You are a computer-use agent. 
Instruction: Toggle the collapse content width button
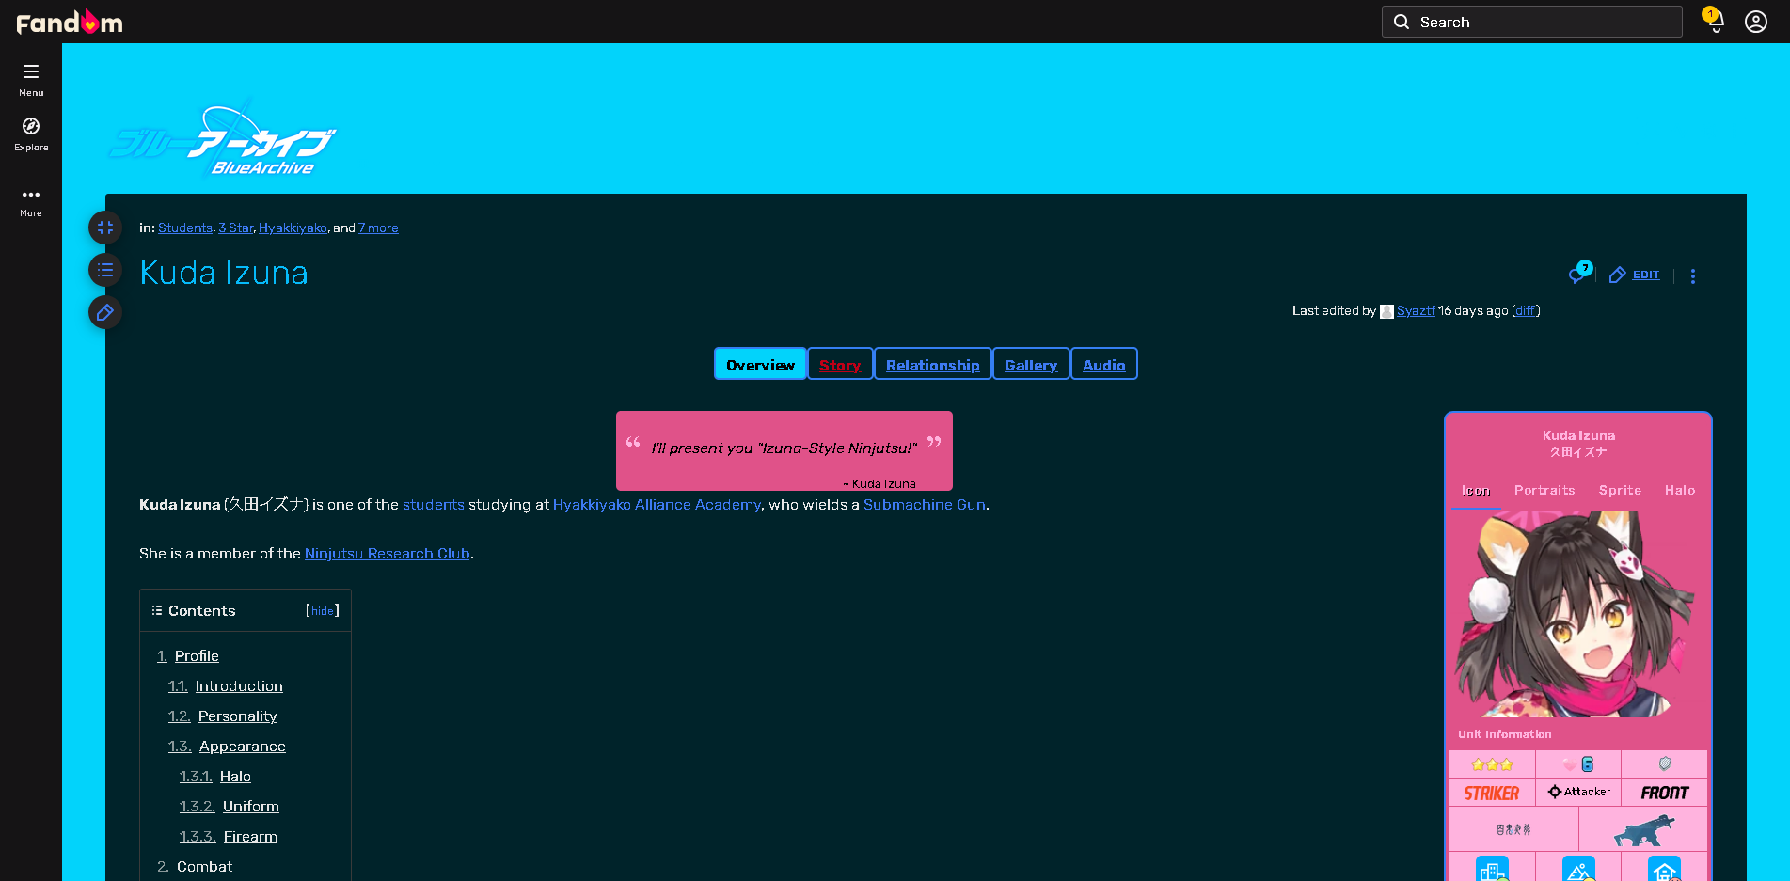[x=105, y=228]
